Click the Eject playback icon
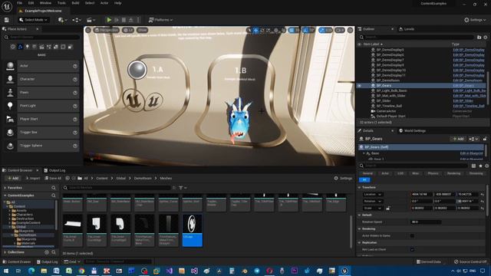Viewport: 491px width, 276px height. tap(131, 20)
